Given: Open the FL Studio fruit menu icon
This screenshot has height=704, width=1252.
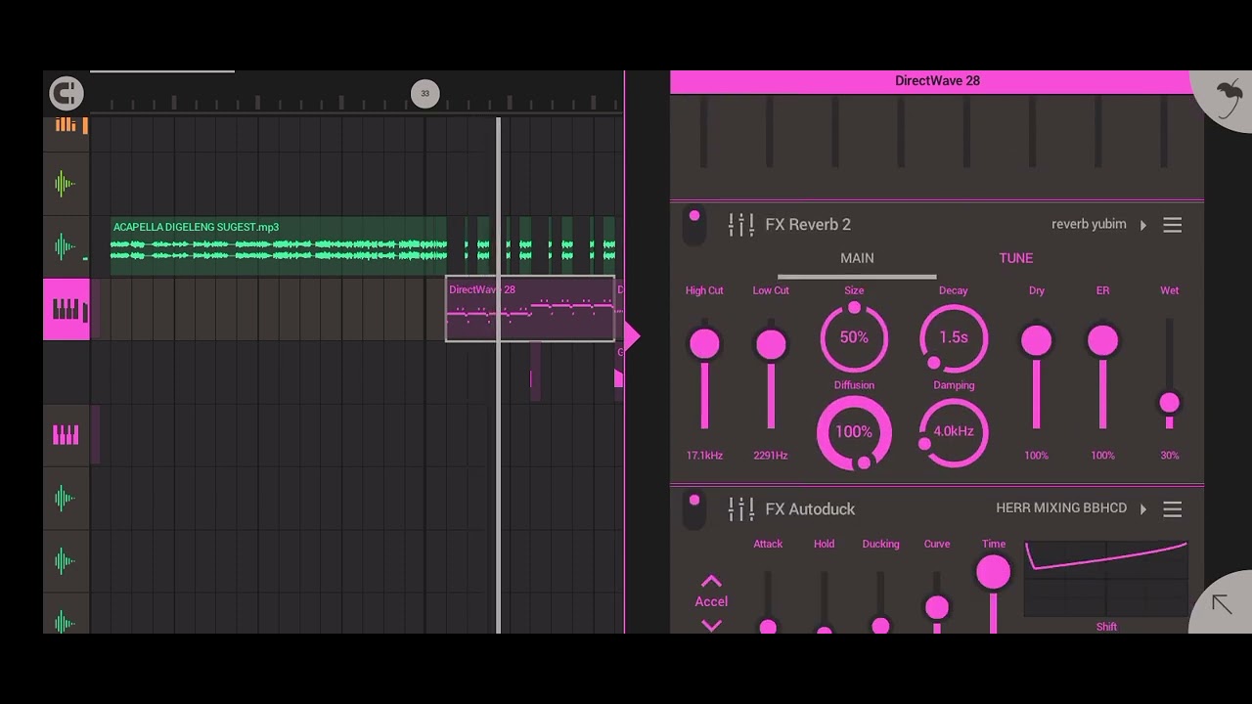Looking at the screenshot, I should (x=1229, y=96).
